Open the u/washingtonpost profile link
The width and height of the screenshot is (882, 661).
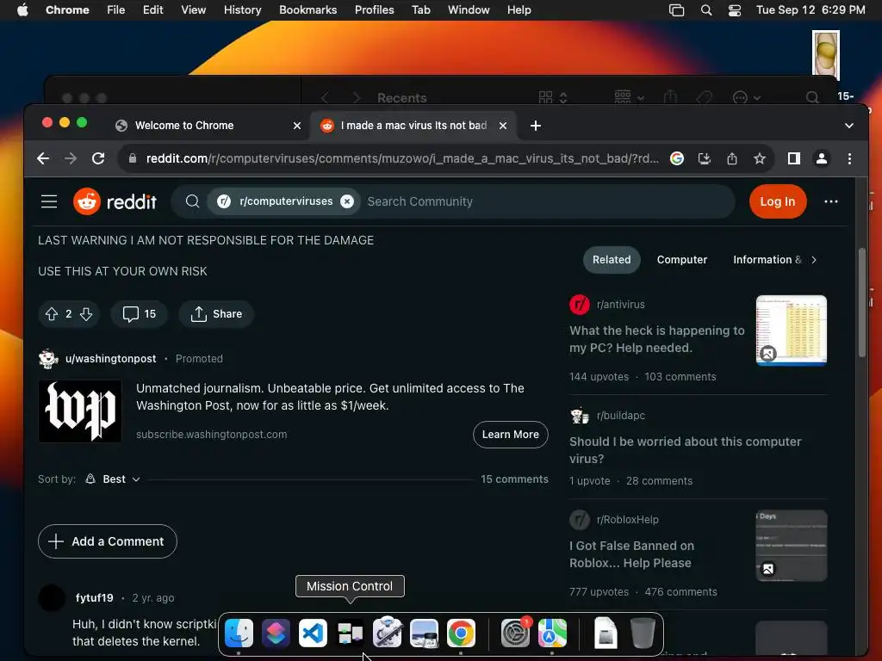[111, 359]
